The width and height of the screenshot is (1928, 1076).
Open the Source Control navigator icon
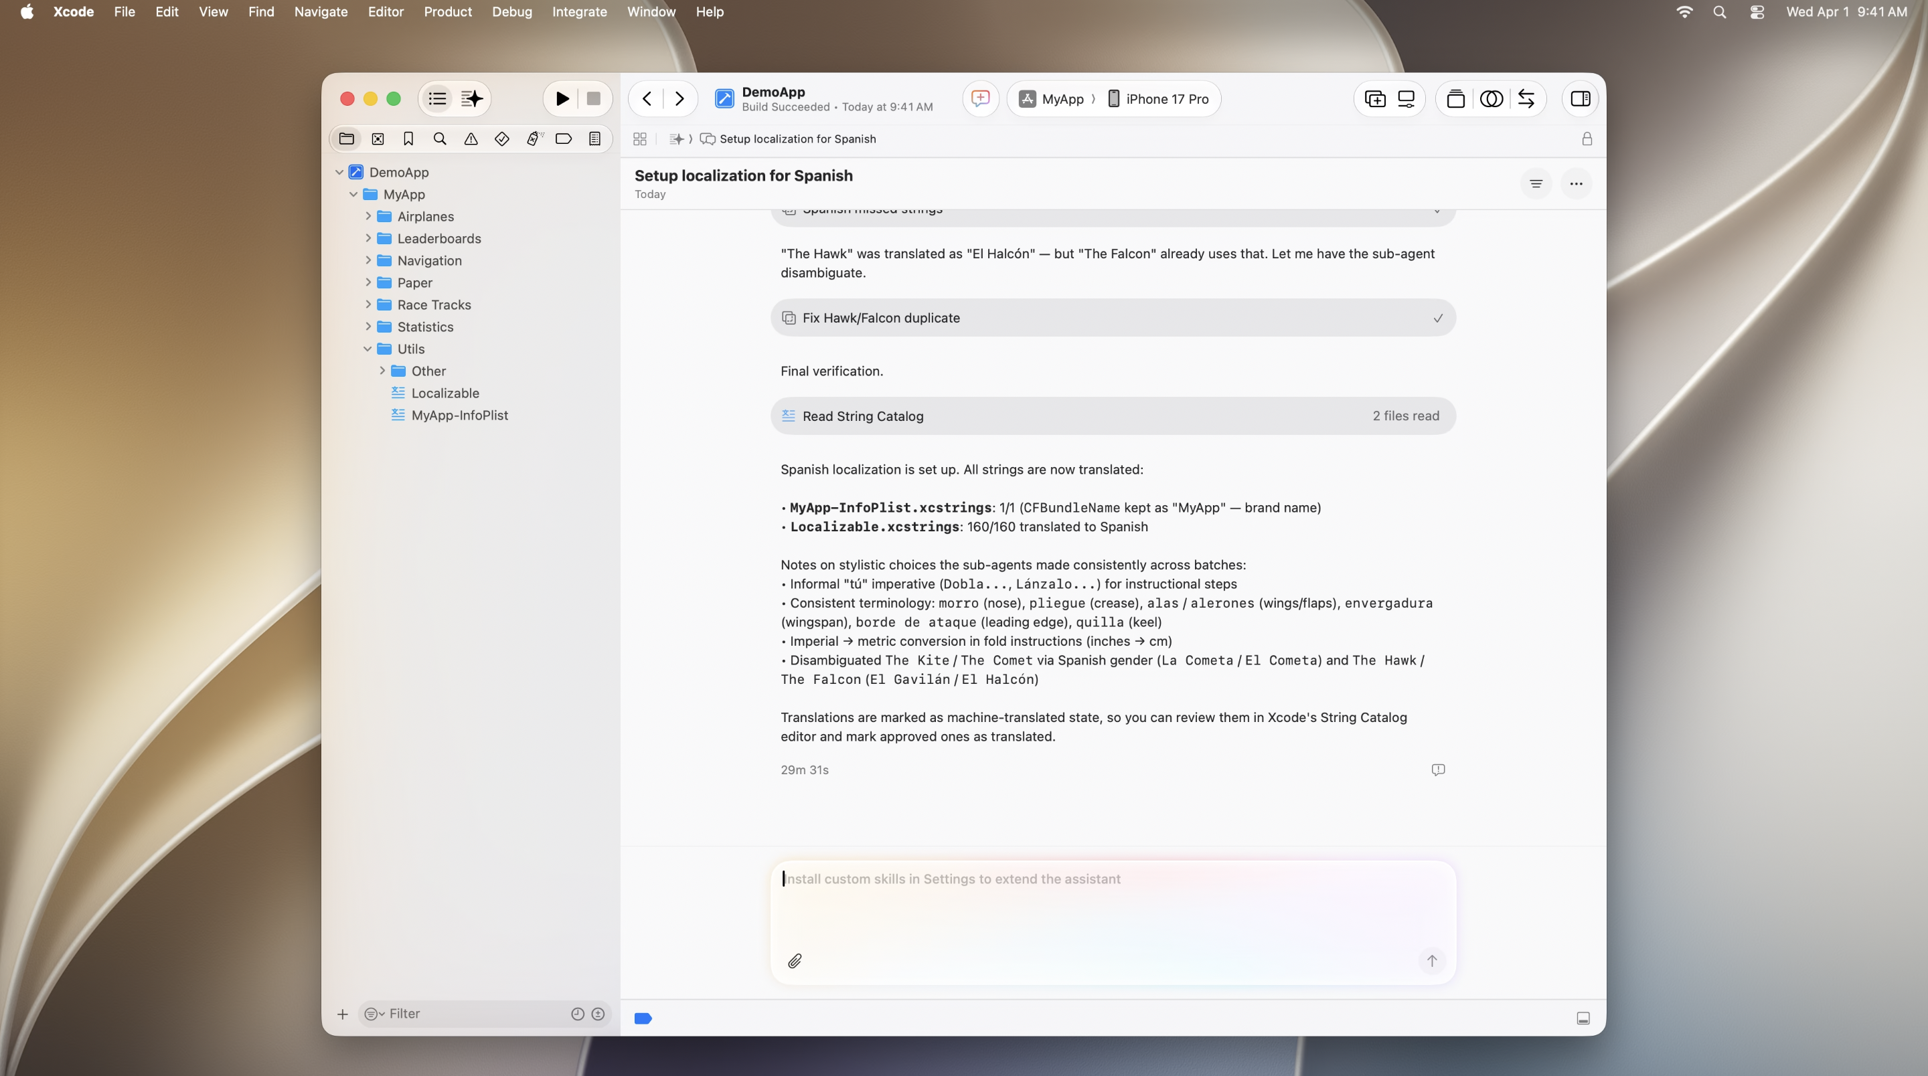pyautogui.click(x=378, y=139)
